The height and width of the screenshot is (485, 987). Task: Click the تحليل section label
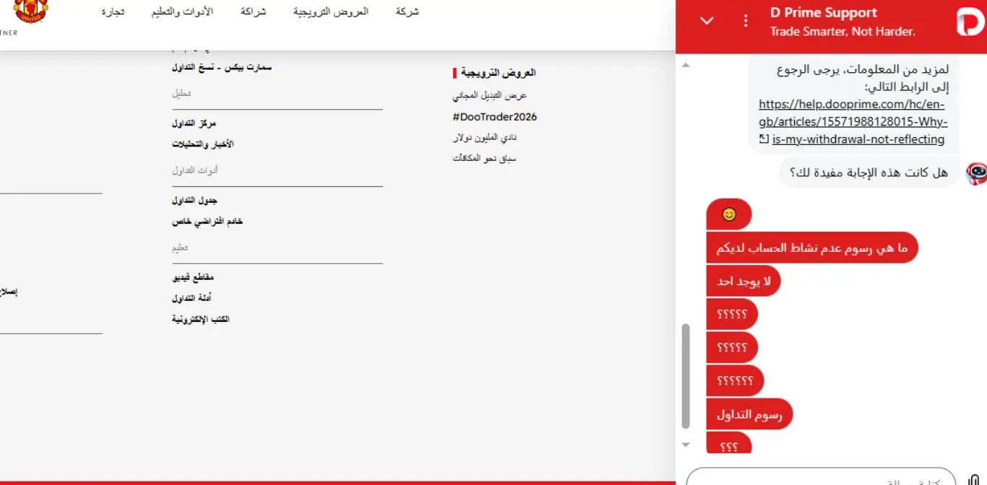[x=181, y=94]
